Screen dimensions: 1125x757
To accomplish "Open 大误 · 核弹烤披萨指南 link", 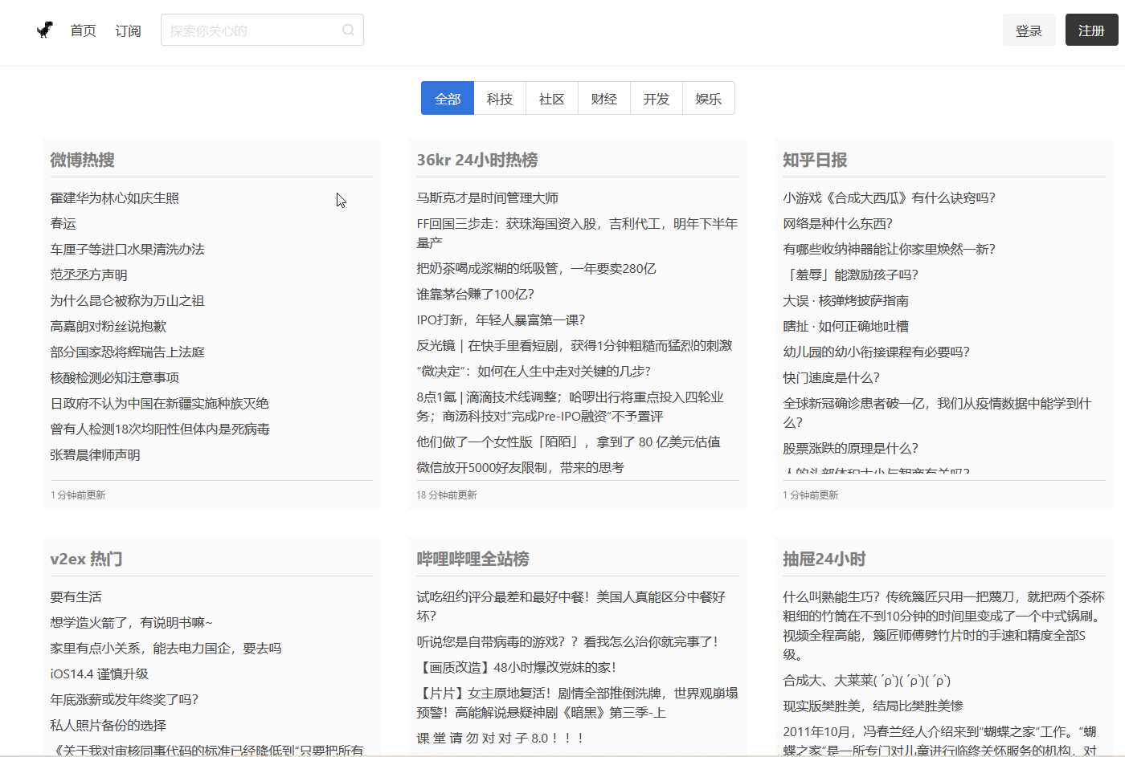I will pyautogui.click(x=846, y=301).
